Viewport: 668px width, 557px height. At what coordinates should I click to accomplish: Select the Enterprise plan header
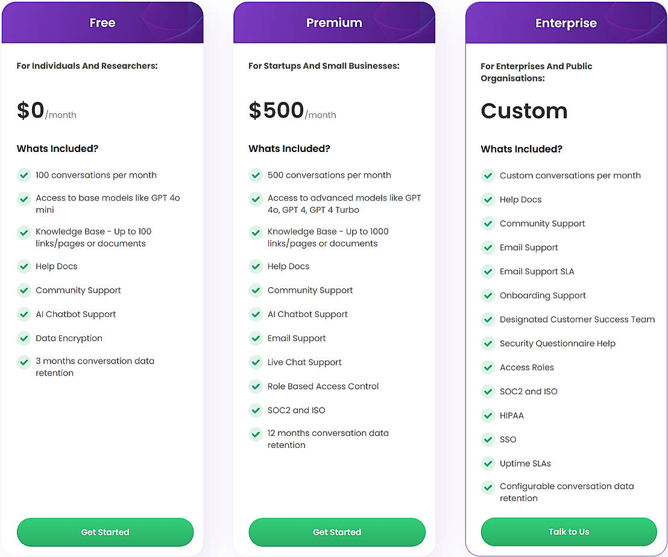click(x=566, y=24)
